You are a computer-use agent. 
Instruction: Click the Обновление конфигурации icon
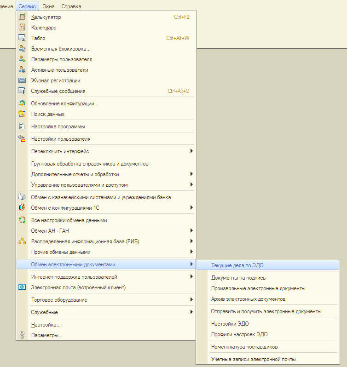click(x=22, y=103)
